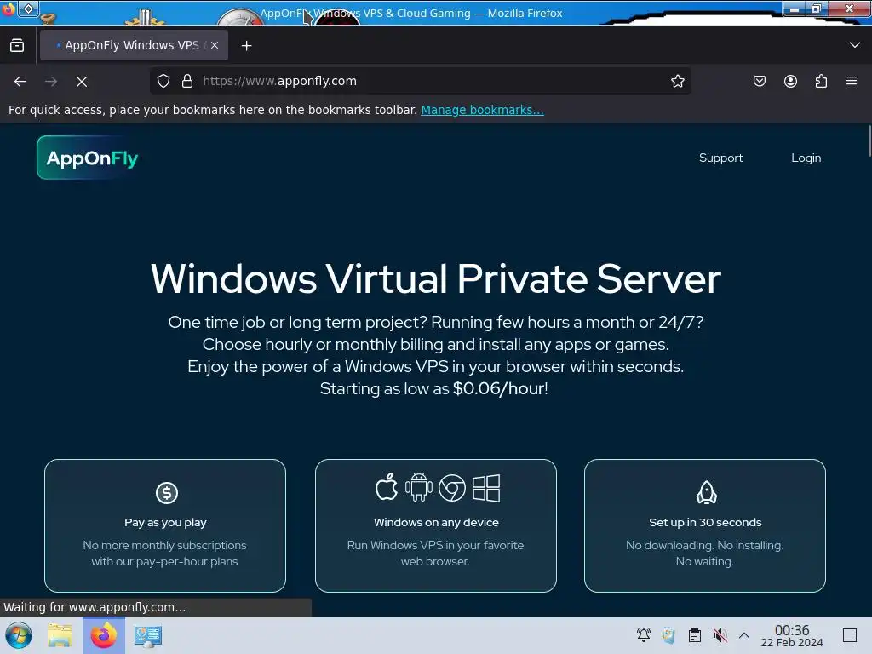Go to the Login page
The image size is (872, 654).
(x=806, y=158)
